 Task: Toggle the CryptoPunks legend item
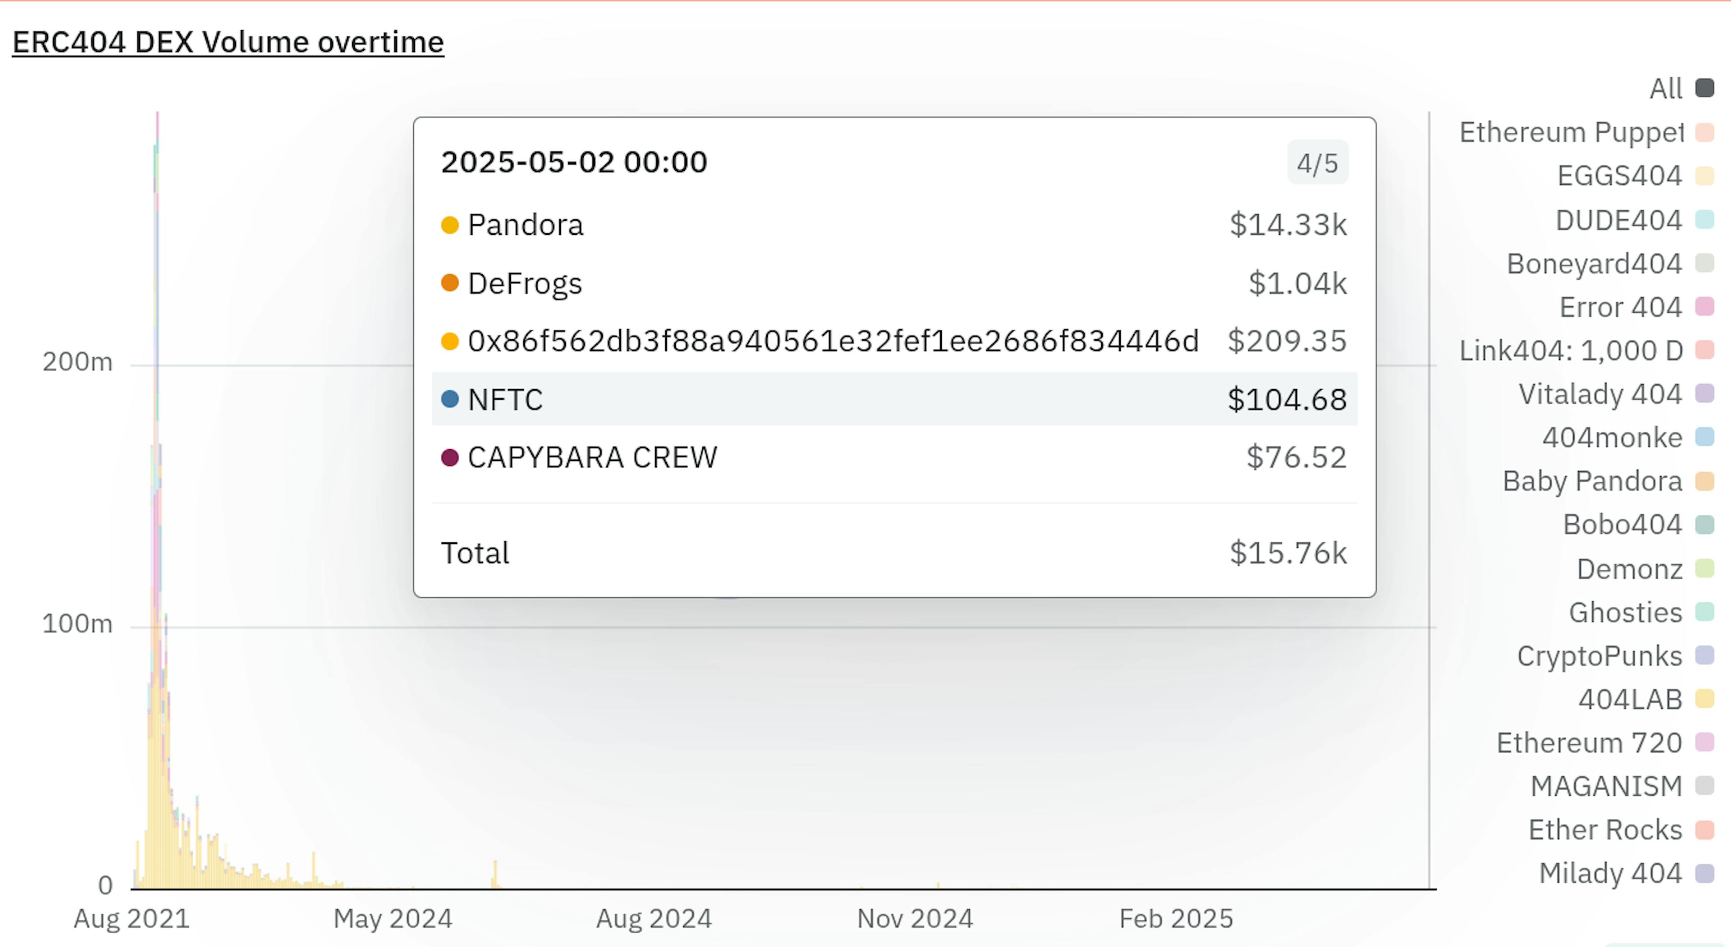point(1599,656)
